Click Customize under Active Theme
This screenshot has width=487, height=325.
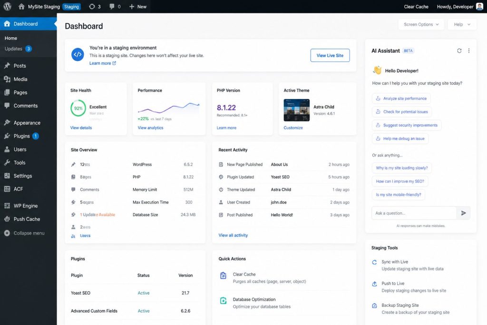click(x=293, y=128)
